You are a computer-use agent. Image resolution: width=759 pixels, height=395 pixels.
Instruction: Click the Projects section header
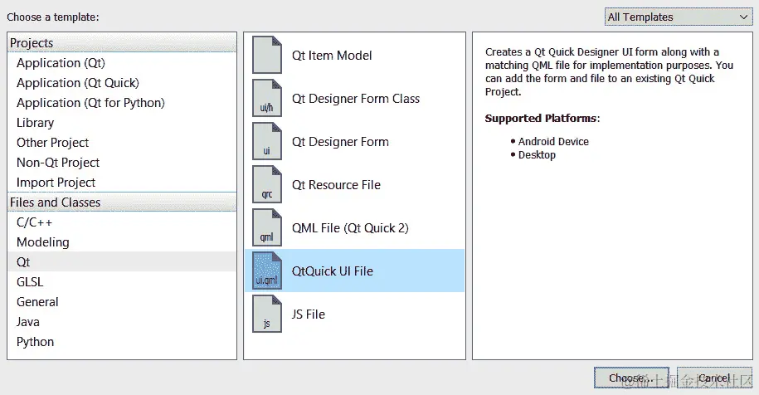coord(122,42)
